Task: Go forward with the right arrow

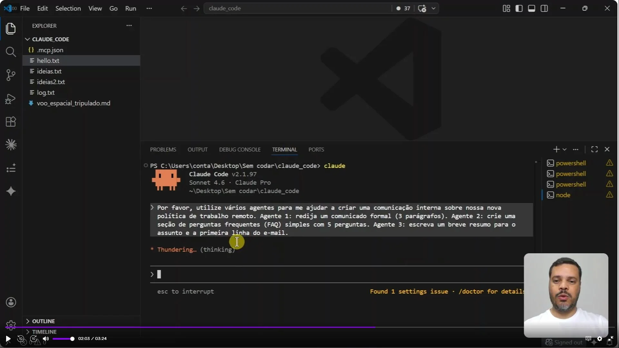Action: (x=196, y=8)
